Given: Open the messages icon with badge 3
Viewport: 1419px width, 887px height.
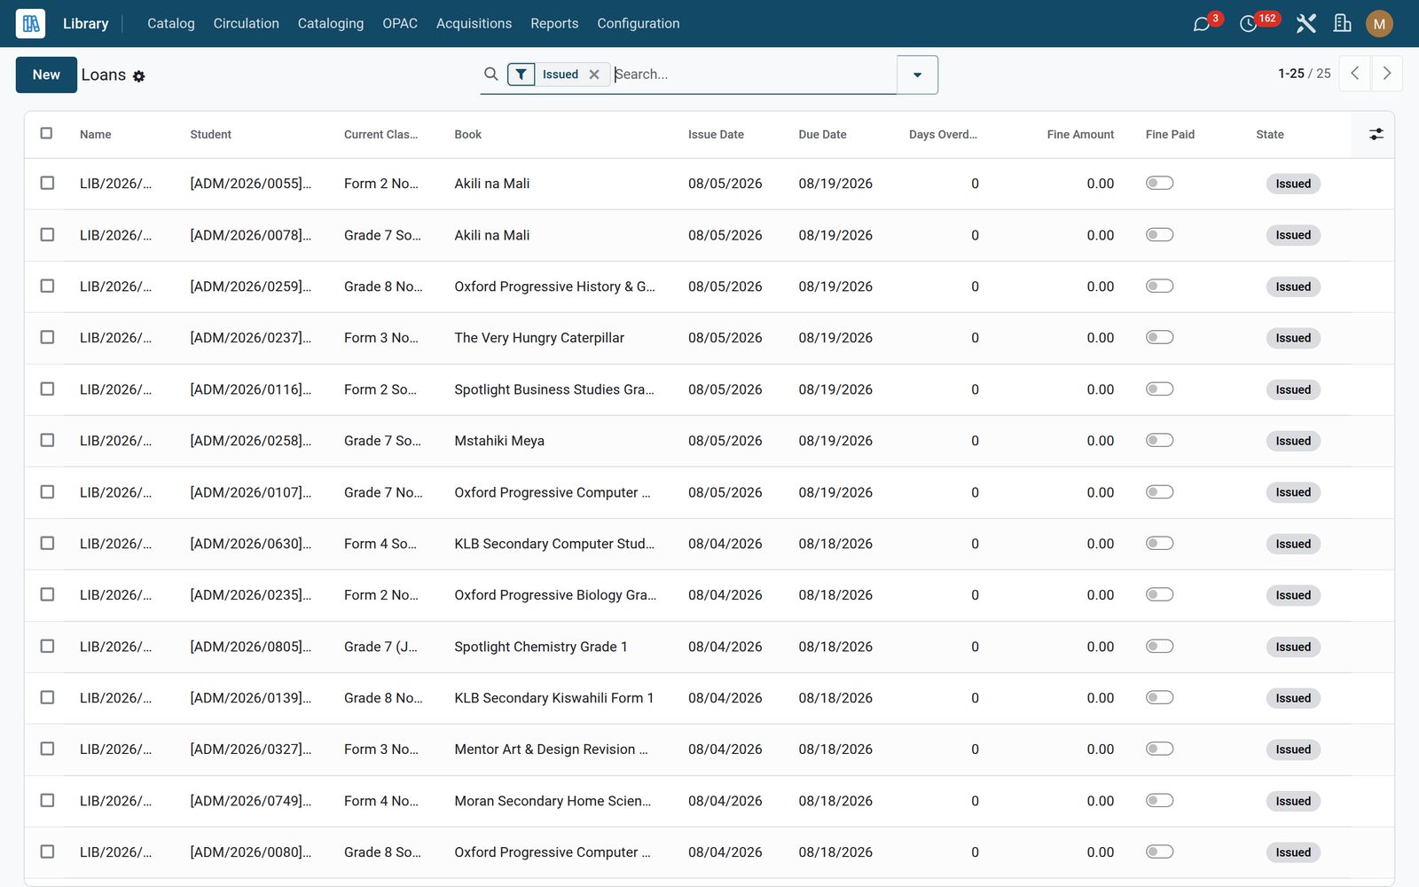Looking at the screenshot, I should click(x=1202, y=24).
